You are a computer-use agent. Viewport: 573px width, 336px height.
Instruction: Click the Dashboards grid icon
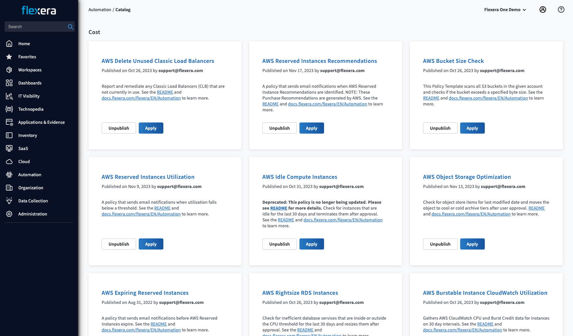pyautogui.click(x=9, y=83)
